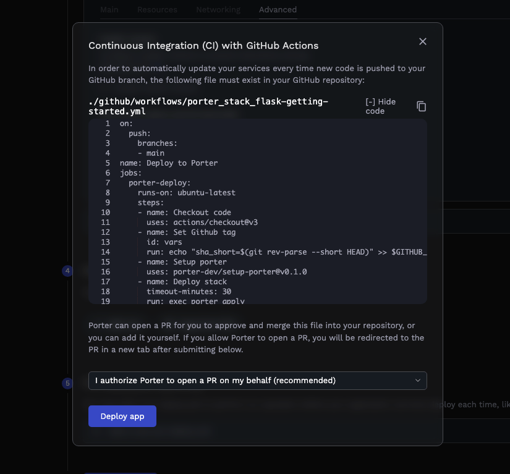Click the git rev-parse run command line

287,252
